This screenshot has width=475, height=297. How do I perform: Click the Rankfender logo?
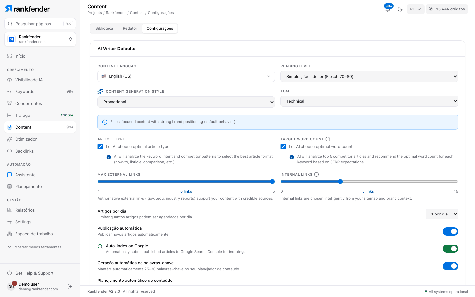pyautogui.click(x=27, y=9)
